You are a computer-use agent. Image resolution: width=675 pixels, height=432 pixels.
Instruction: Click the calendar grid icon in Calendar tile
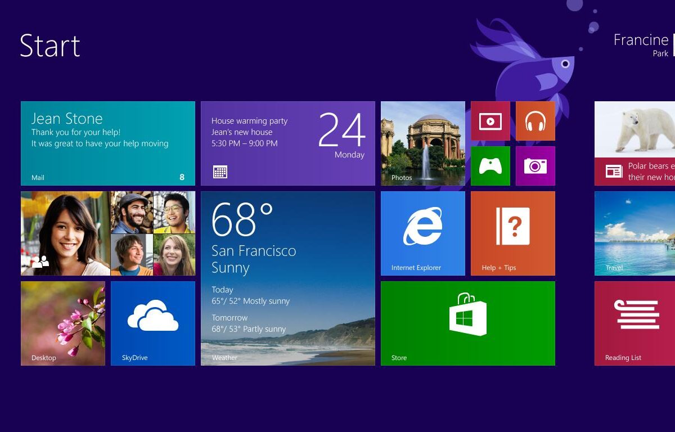click(220, 172)
